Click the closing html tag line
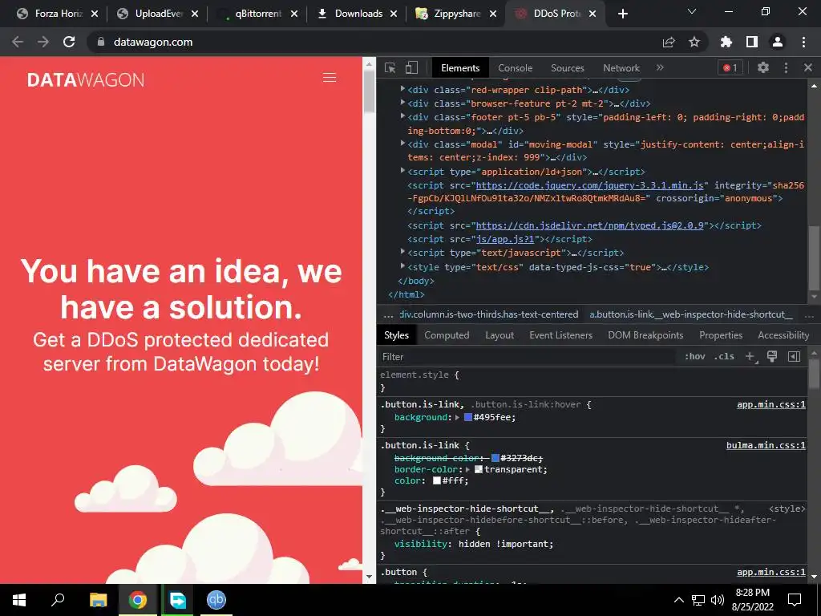This screenshot has height=616, width=821. tap(406, 294)
